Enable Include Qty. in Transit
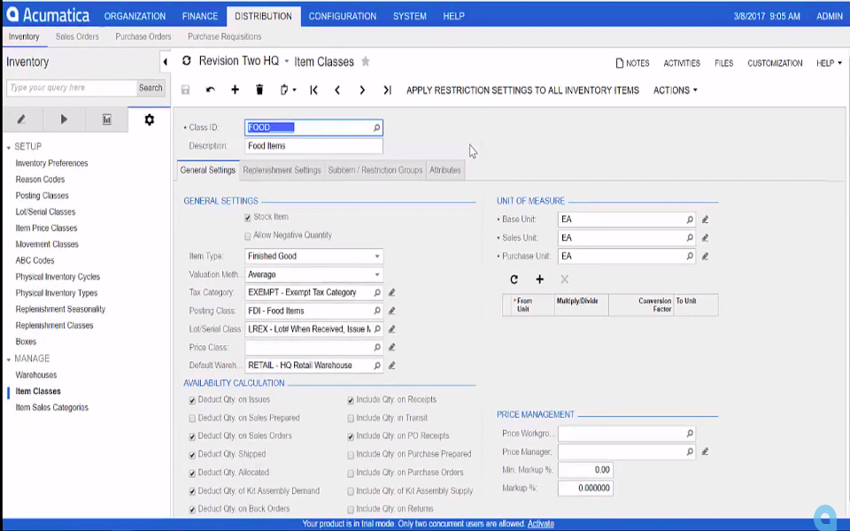Image resolution: width=850 pixels, height=531 pixels. tap(351, 419)
